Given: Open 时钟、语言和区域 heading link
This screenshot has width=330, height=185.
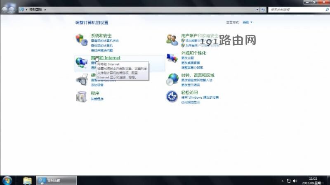Looking at the screenshot, I should pyautogui.click(x=198, y=75).
